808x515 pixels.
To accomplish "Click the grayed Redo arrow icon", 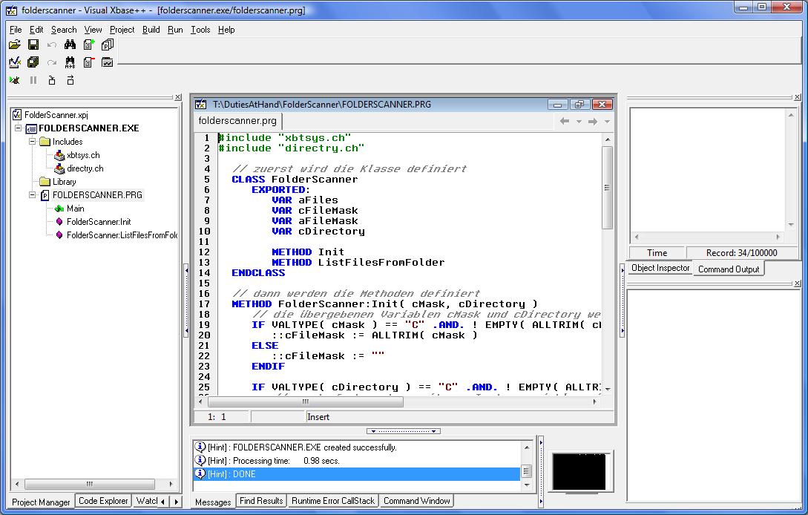I will point(51,62).
